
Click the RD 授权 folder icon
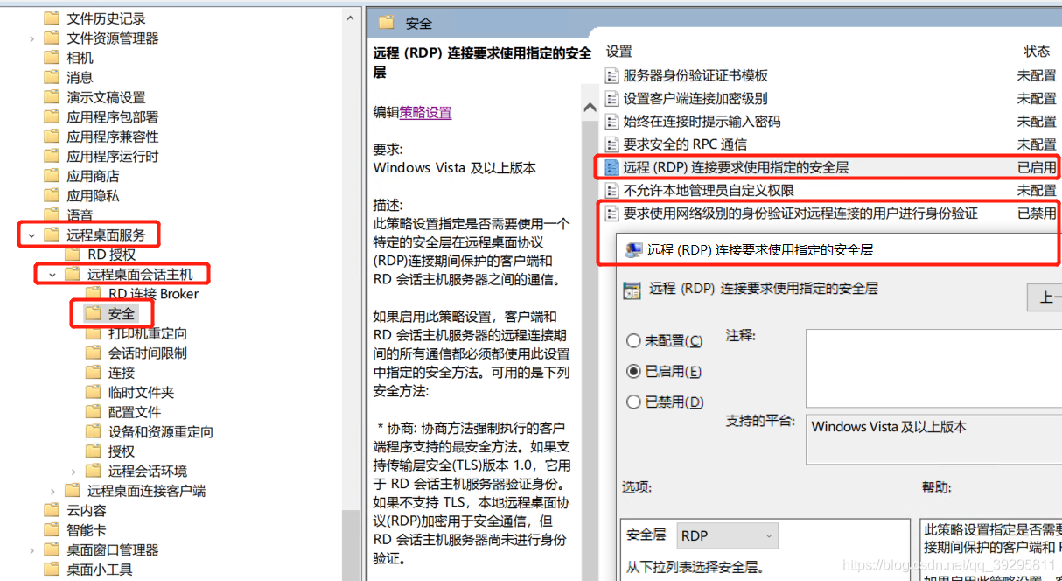pos(73,255)
